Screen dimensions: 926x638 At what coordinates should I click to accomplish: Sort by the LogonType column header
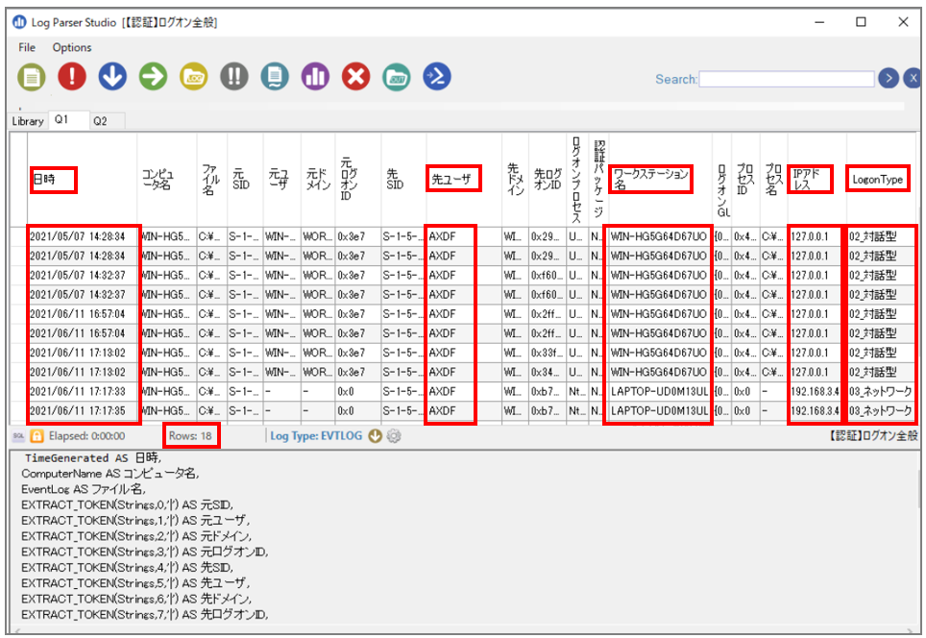pyautogui.click(x=878, y=180)
